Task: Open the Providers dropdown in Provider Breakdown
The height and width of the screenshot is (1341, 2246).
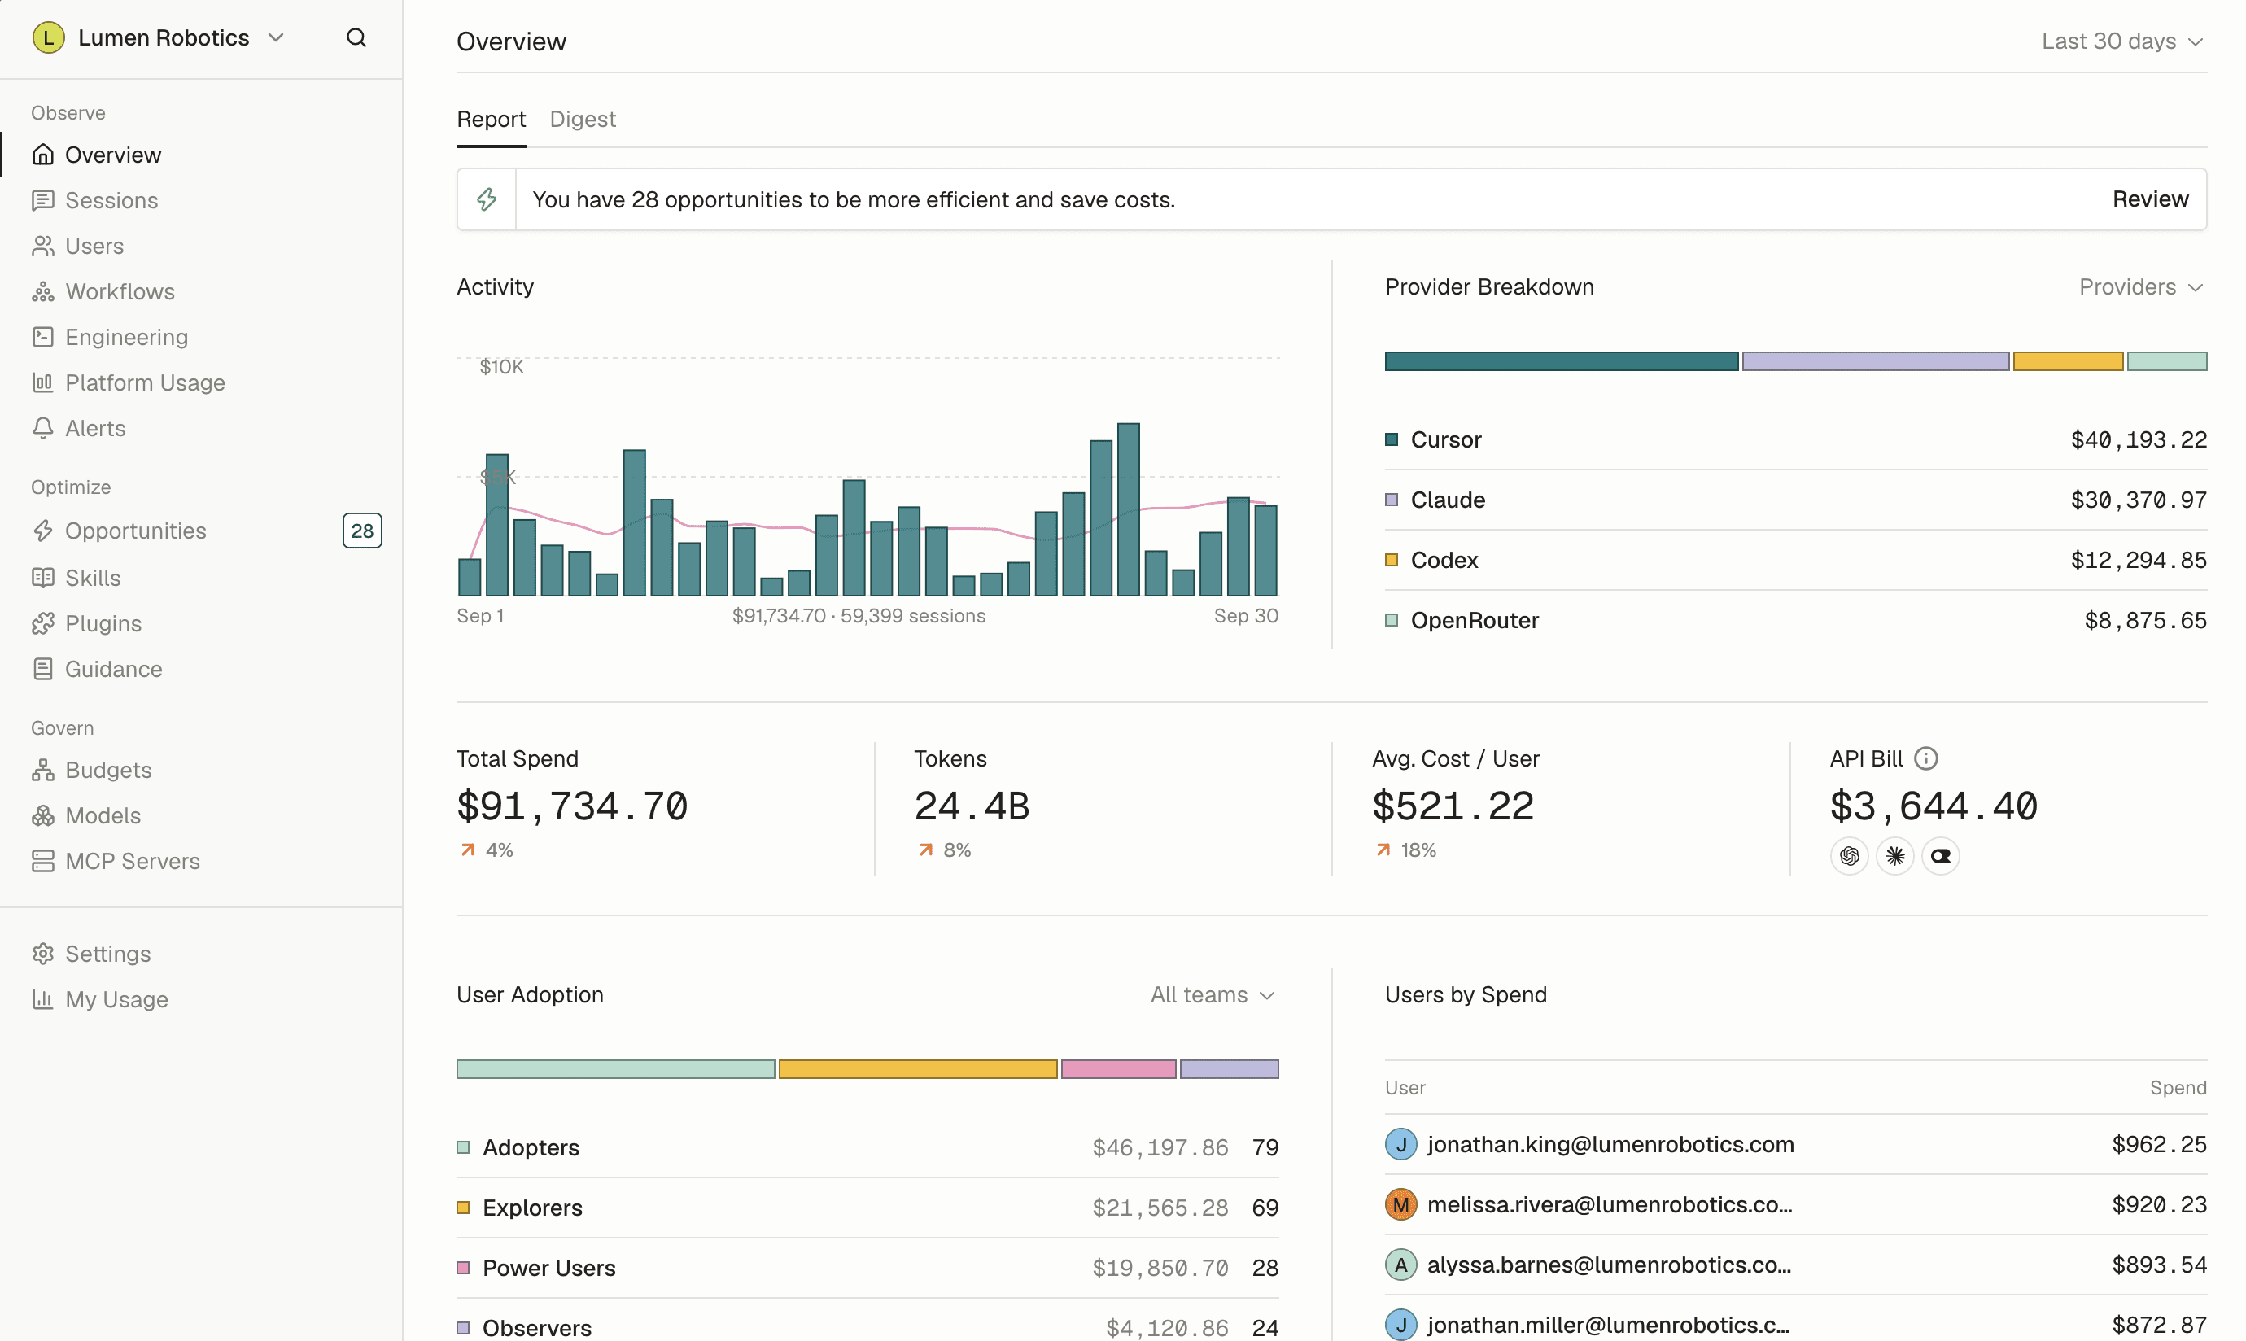Action: point(2142,287)
